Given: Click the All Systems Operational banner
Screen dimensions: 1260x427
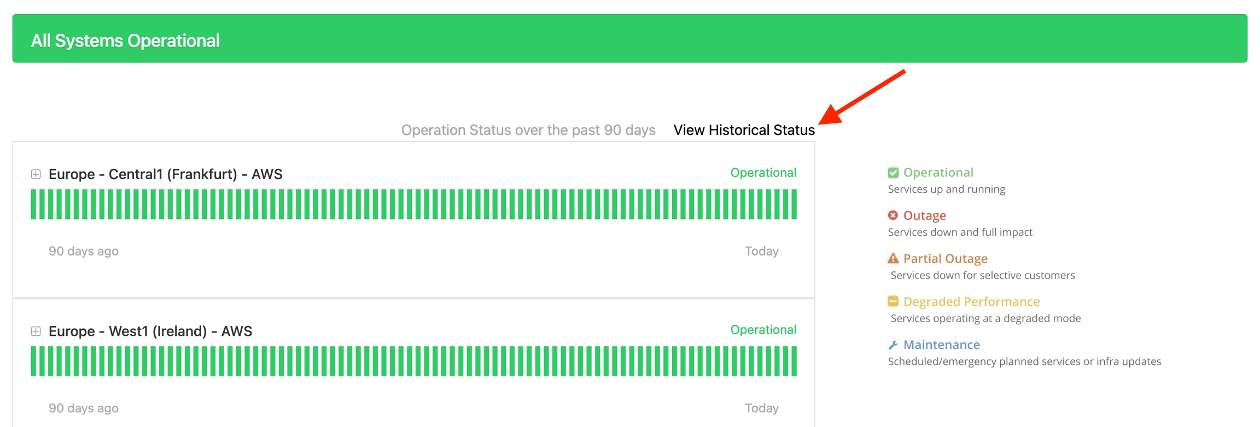Looking at the screenshot, I should coord(629,39).
